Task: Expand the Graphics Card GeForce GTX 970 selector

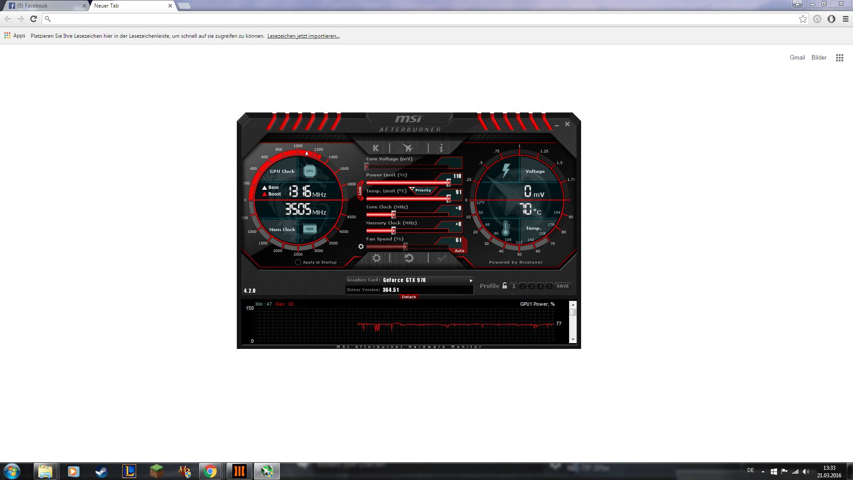Action: pyautogui.click(x=471, y=280)
